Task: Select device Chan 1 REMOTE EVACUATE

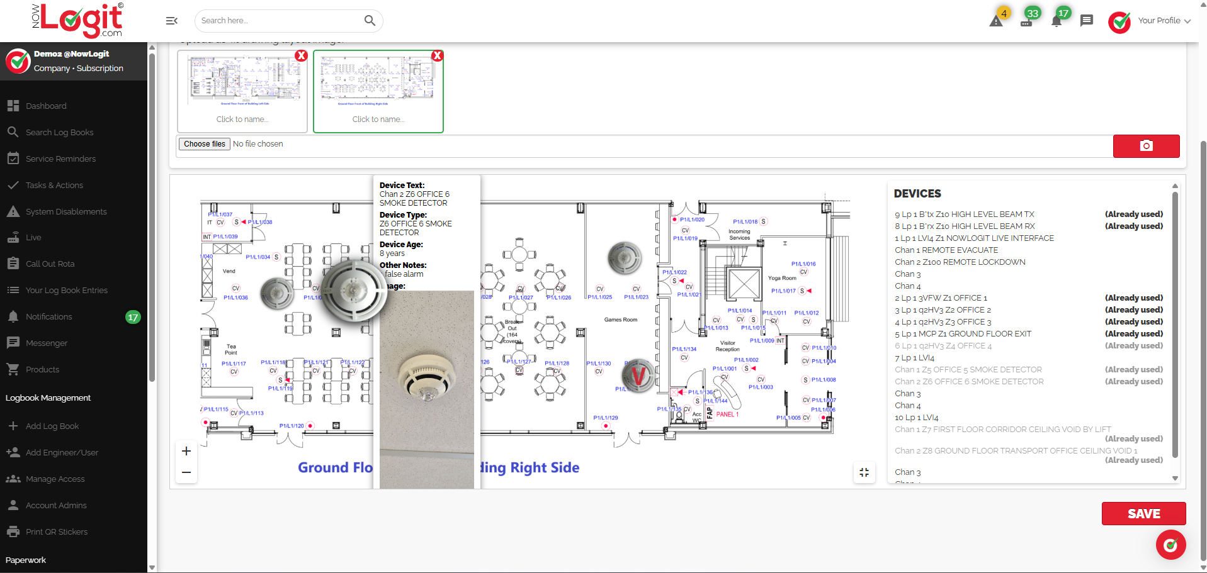Action: click(946, 250)
